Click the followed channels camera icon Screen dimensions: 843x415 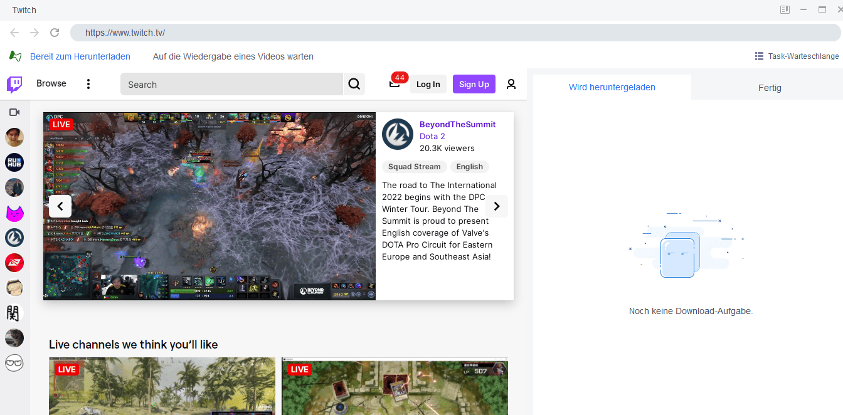(14, 112)
